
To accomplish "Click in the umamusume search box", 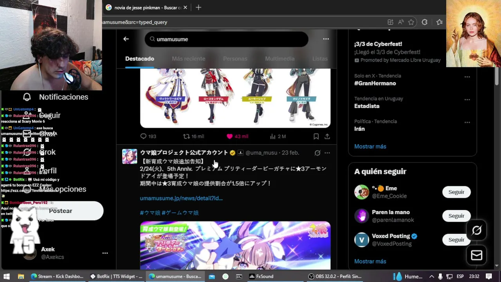I will click(x=226, y=39).
